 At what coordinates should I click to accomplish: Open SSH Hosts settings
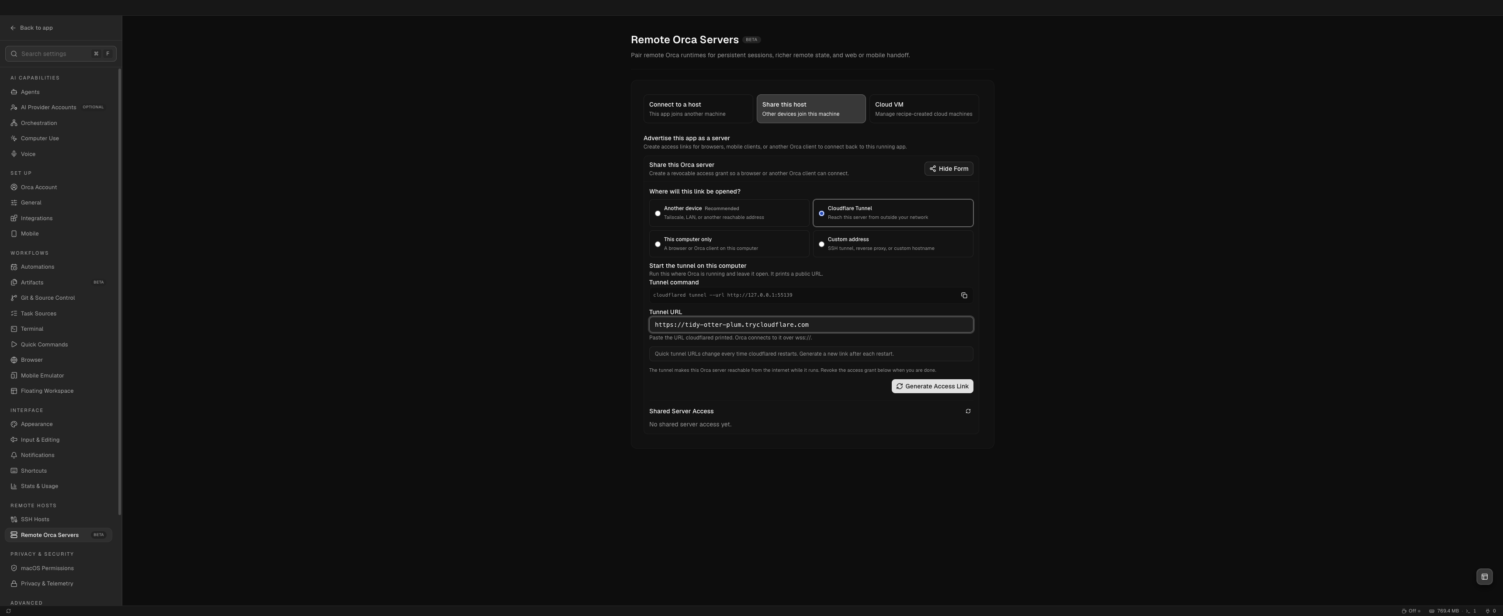[x=59, y=519]
